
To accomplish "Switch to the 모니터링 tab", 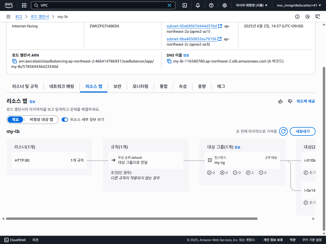I will pos(140,86).
